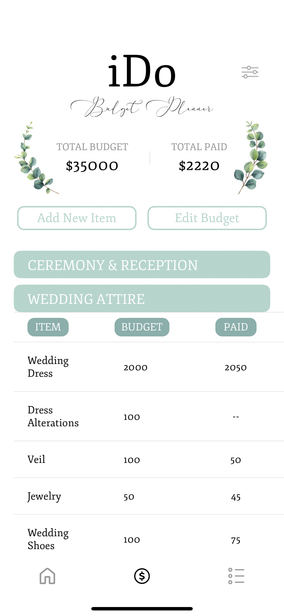Tap the Wedding Dress paid value 2050
The image size is (284, 616).
pos(236,367)
